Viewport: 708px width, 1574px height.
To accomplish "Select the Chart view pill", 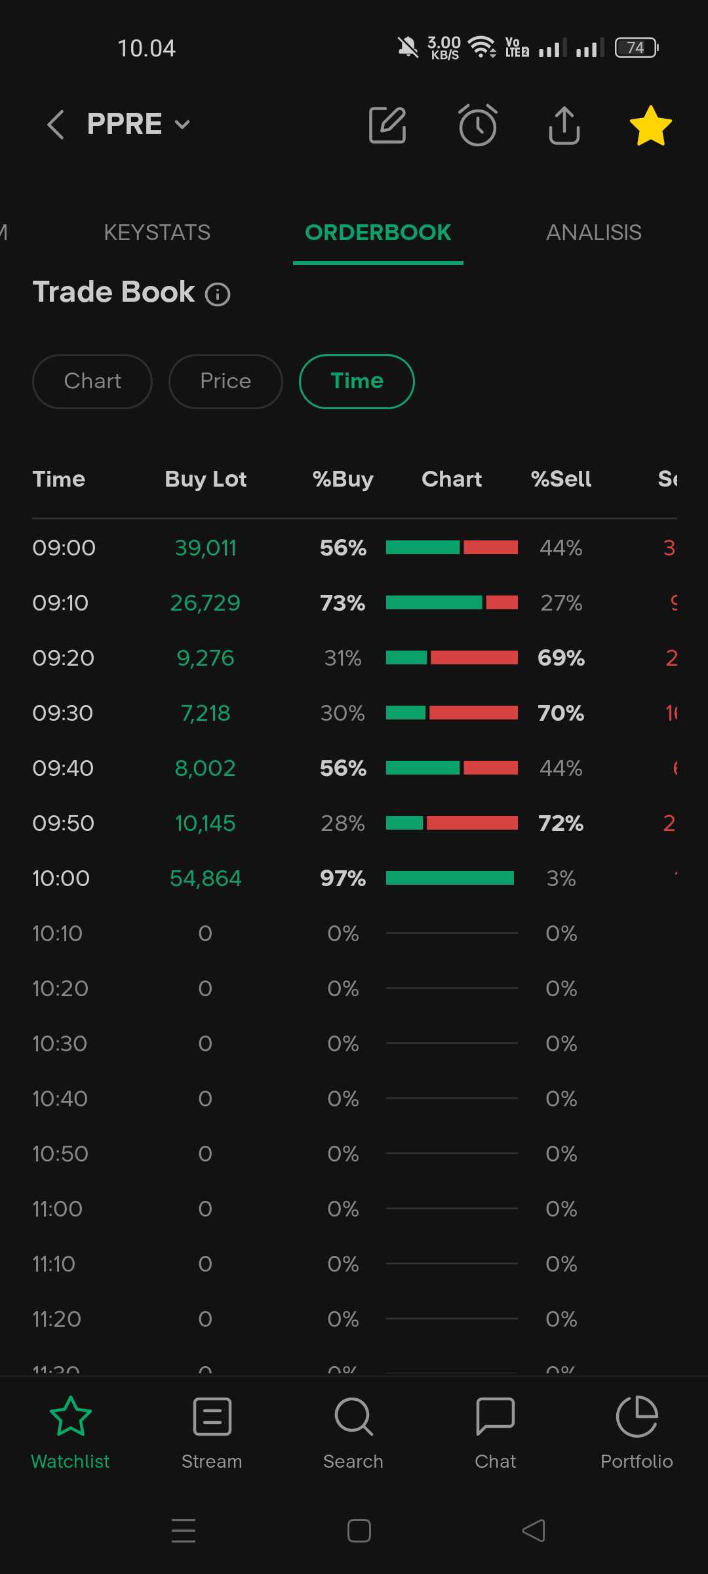I will pos(92,381).
